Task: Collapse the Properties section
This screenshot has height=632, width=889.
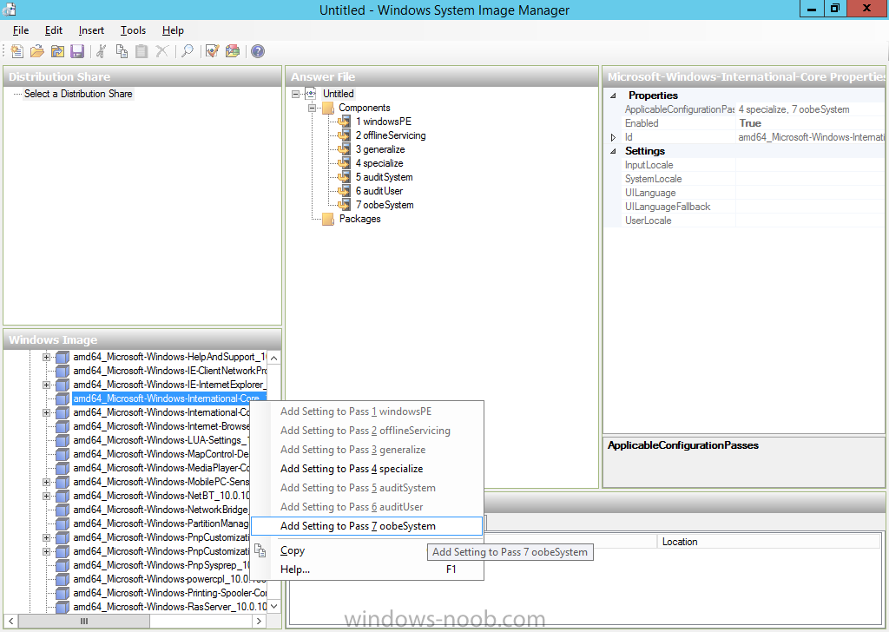Action: 613,95
